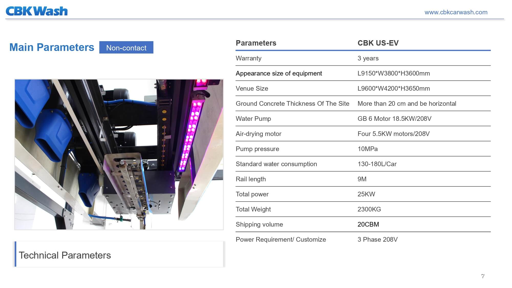Viewport: 512px width, 288px height.
Task: Click the L9150*W3800*H3600mm value
Action: (394, 73)
